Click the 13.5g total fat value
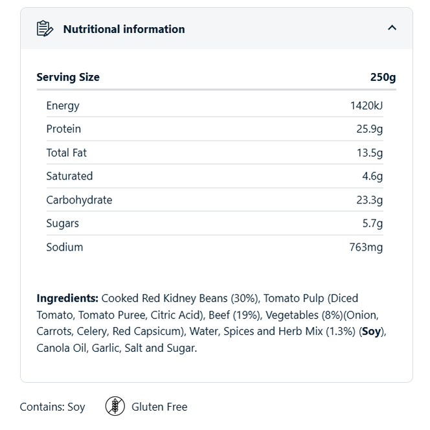The image size is (430, 430). click(x=369, y=153)
